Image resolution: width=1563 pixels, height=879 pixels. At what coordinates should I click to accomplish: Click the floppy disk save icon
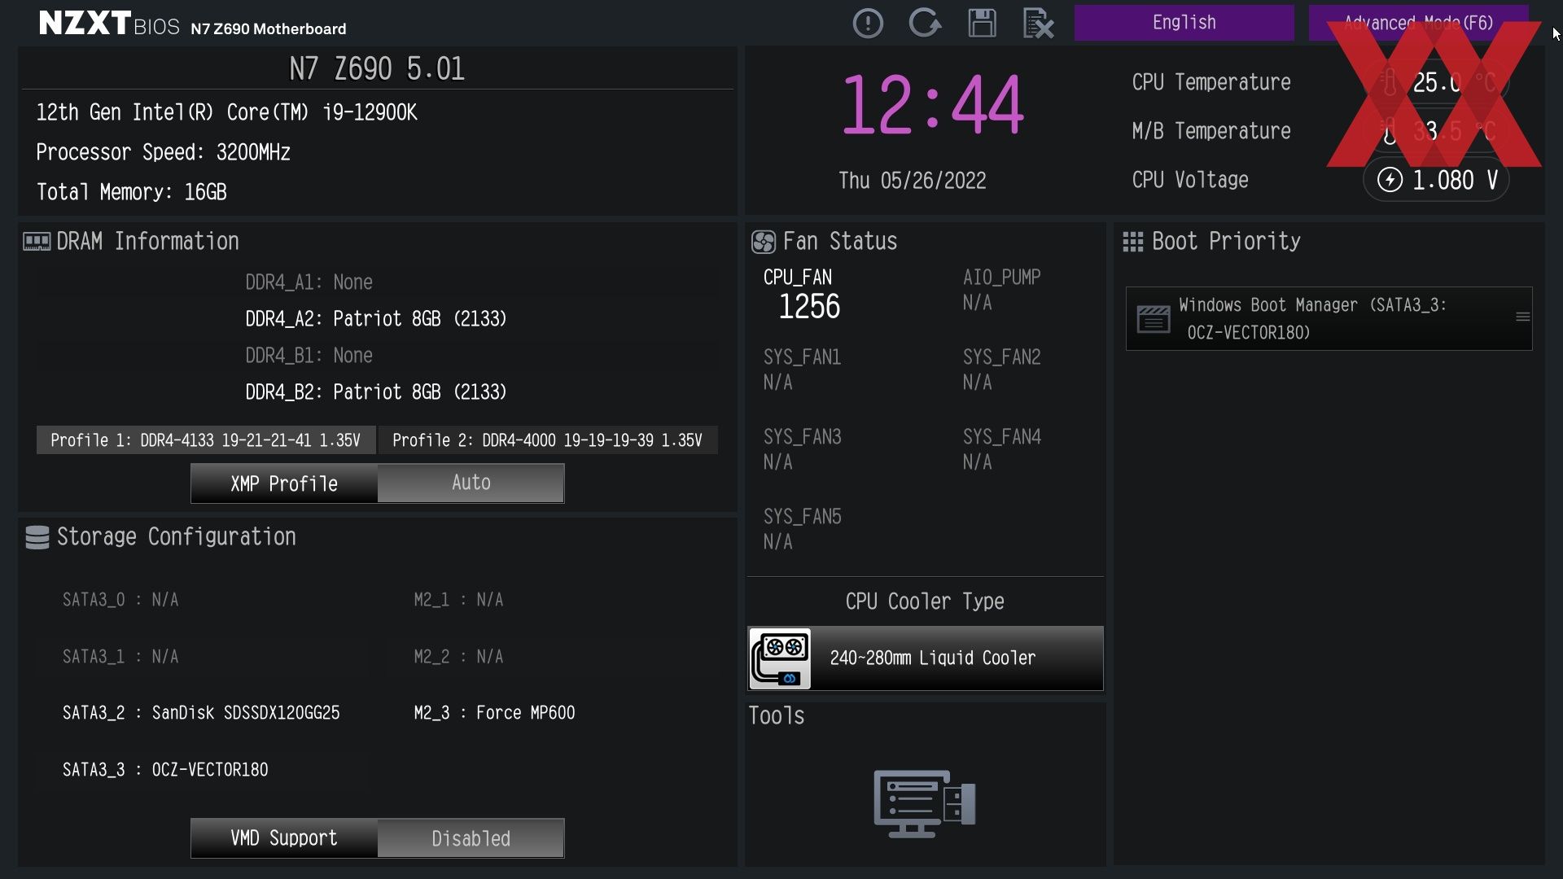click(x=982, y=23)
